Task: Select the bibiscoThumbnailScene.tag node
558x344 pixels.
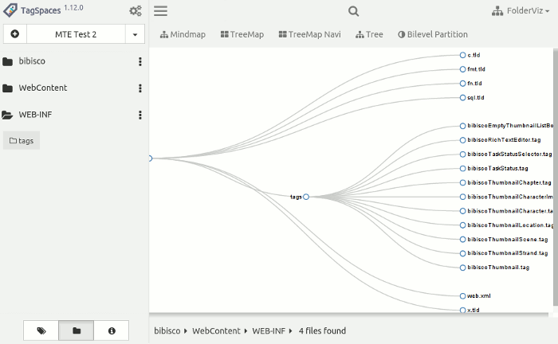Action: coord(504,240)
